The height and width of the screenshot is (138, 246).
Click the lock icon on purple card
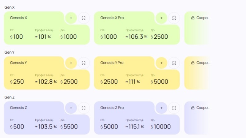tap(193, 108)
